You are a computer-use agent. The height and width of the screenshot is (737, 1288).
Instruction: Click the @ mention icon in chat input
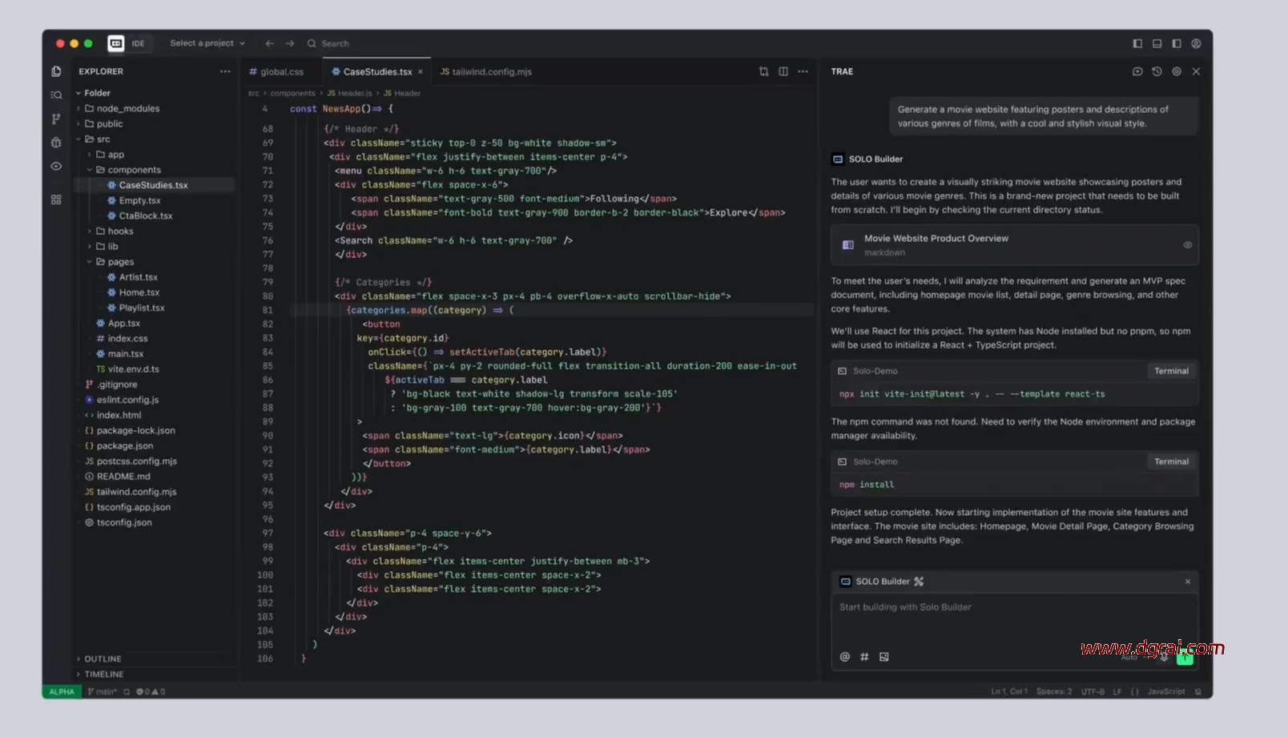point(844,657)
